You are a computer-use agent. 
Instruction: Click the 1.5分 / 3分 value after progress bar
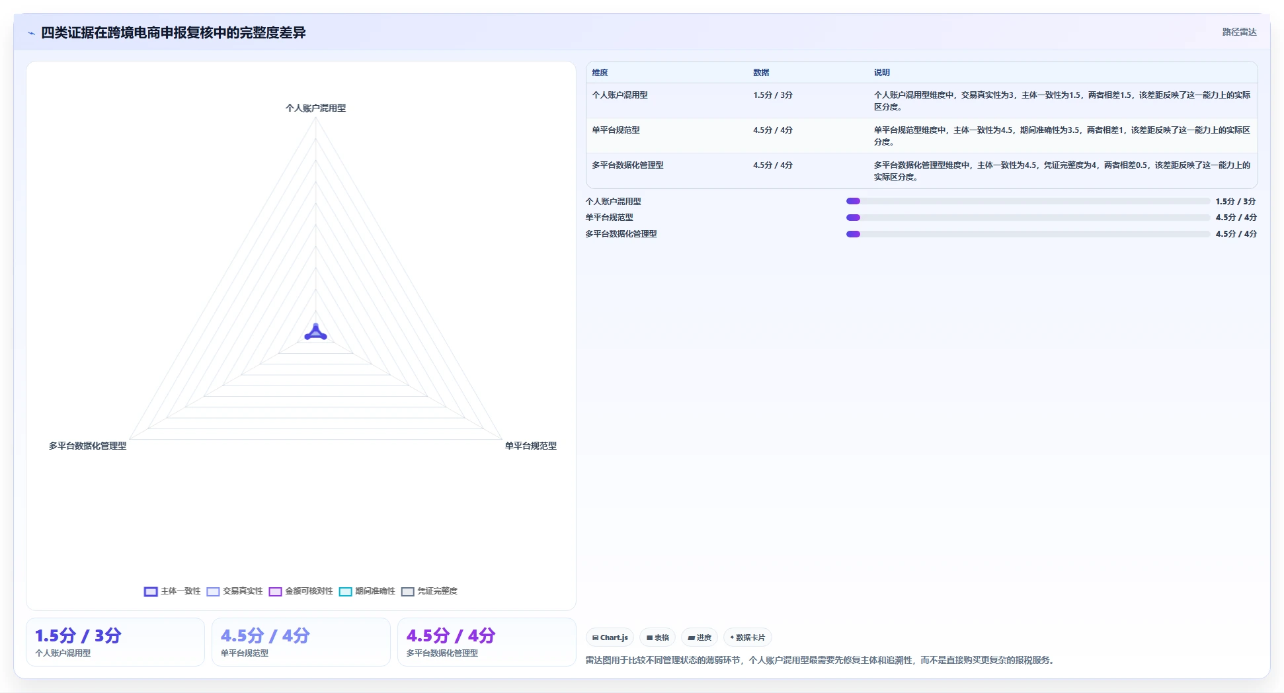coord(1235,202)
